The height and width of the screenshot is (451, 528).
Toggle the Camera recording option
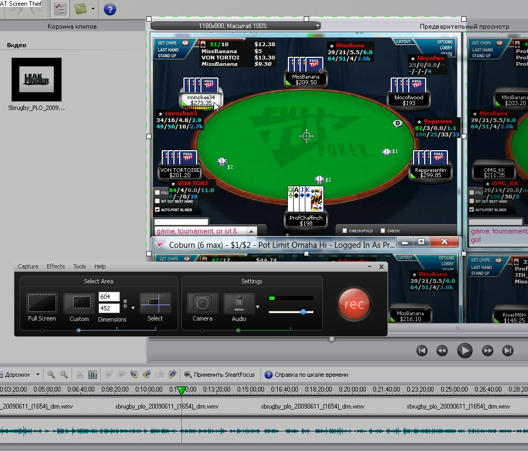coord(202,303)
